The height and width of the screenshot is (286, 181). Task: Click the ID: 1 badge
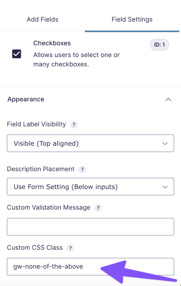(x=159, y=45)
